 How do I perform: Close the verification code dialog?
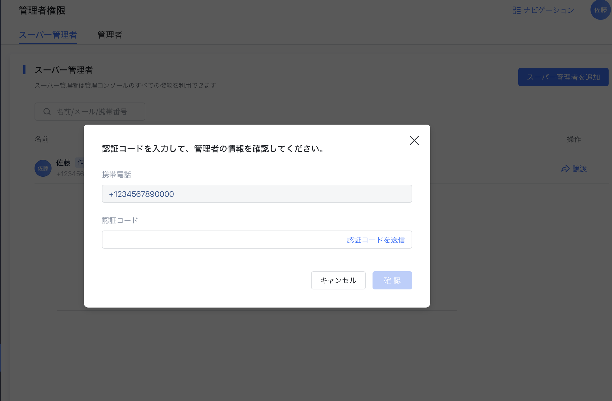pos(414,140)
